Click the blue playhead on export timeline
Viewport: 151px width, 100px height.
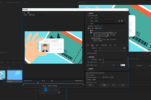coord(38,83)
